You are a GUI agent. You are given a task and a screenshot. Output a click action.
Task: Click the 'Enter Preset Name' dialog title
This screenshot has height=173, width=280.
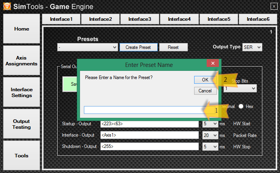149,65
